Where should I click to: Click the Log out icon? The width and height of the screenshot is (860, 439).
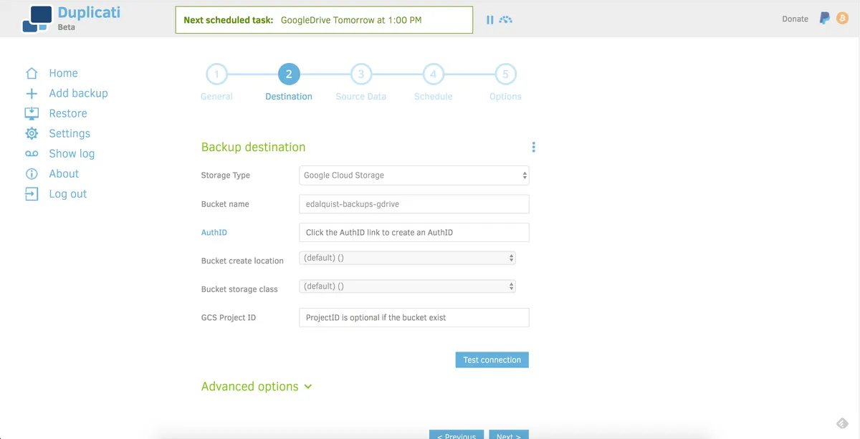click(x=32, y=194)
